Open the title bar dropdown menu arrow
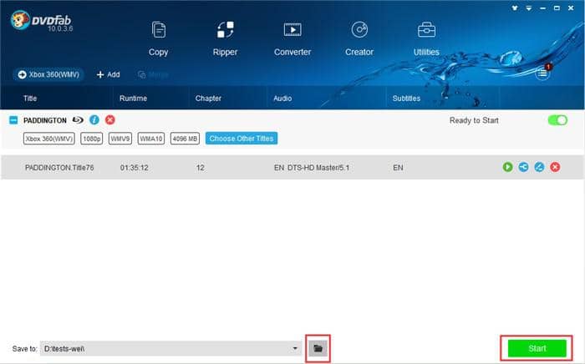Viewport: 585px width, 364px height. [529, 8]
